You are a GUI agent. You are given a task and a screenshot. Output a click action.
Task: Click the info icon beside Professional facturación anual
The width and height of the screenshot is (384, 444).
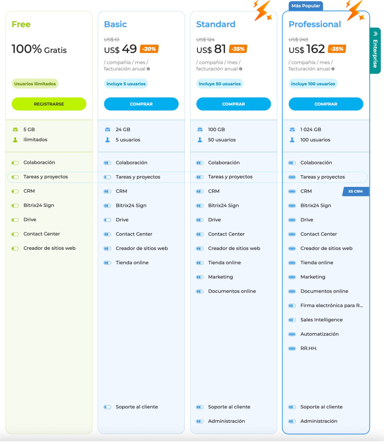[333, 69]
